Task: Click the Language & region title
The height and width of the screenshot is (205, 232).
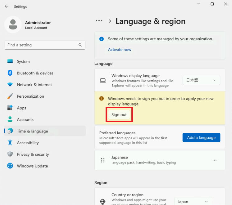Action: [x=151, y=21]
